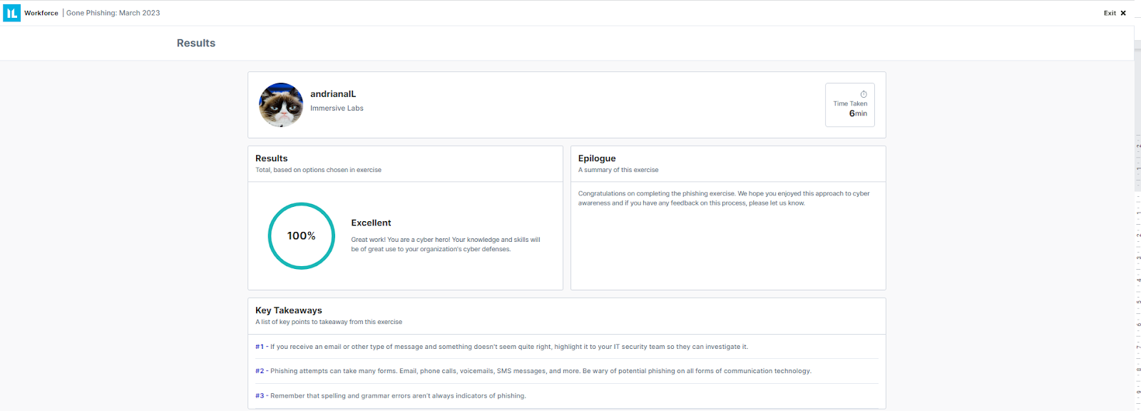Select the #1 key takeaway marker

pyautogui.click(x=260, y=347)
